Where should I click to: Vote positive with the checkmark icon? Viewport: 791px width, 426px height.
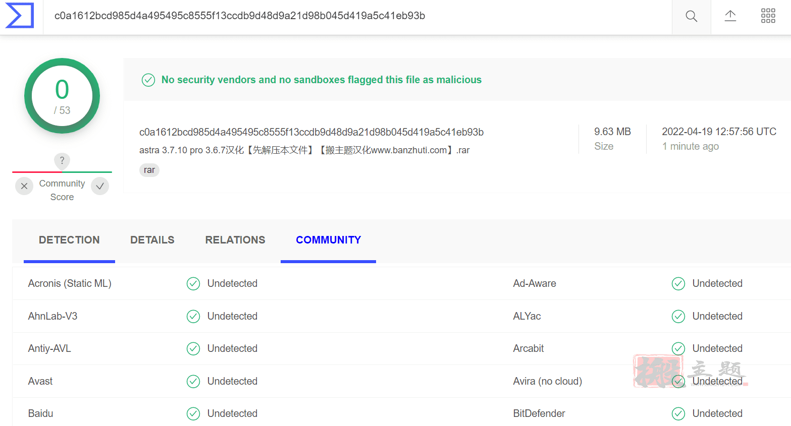(100, 186)
